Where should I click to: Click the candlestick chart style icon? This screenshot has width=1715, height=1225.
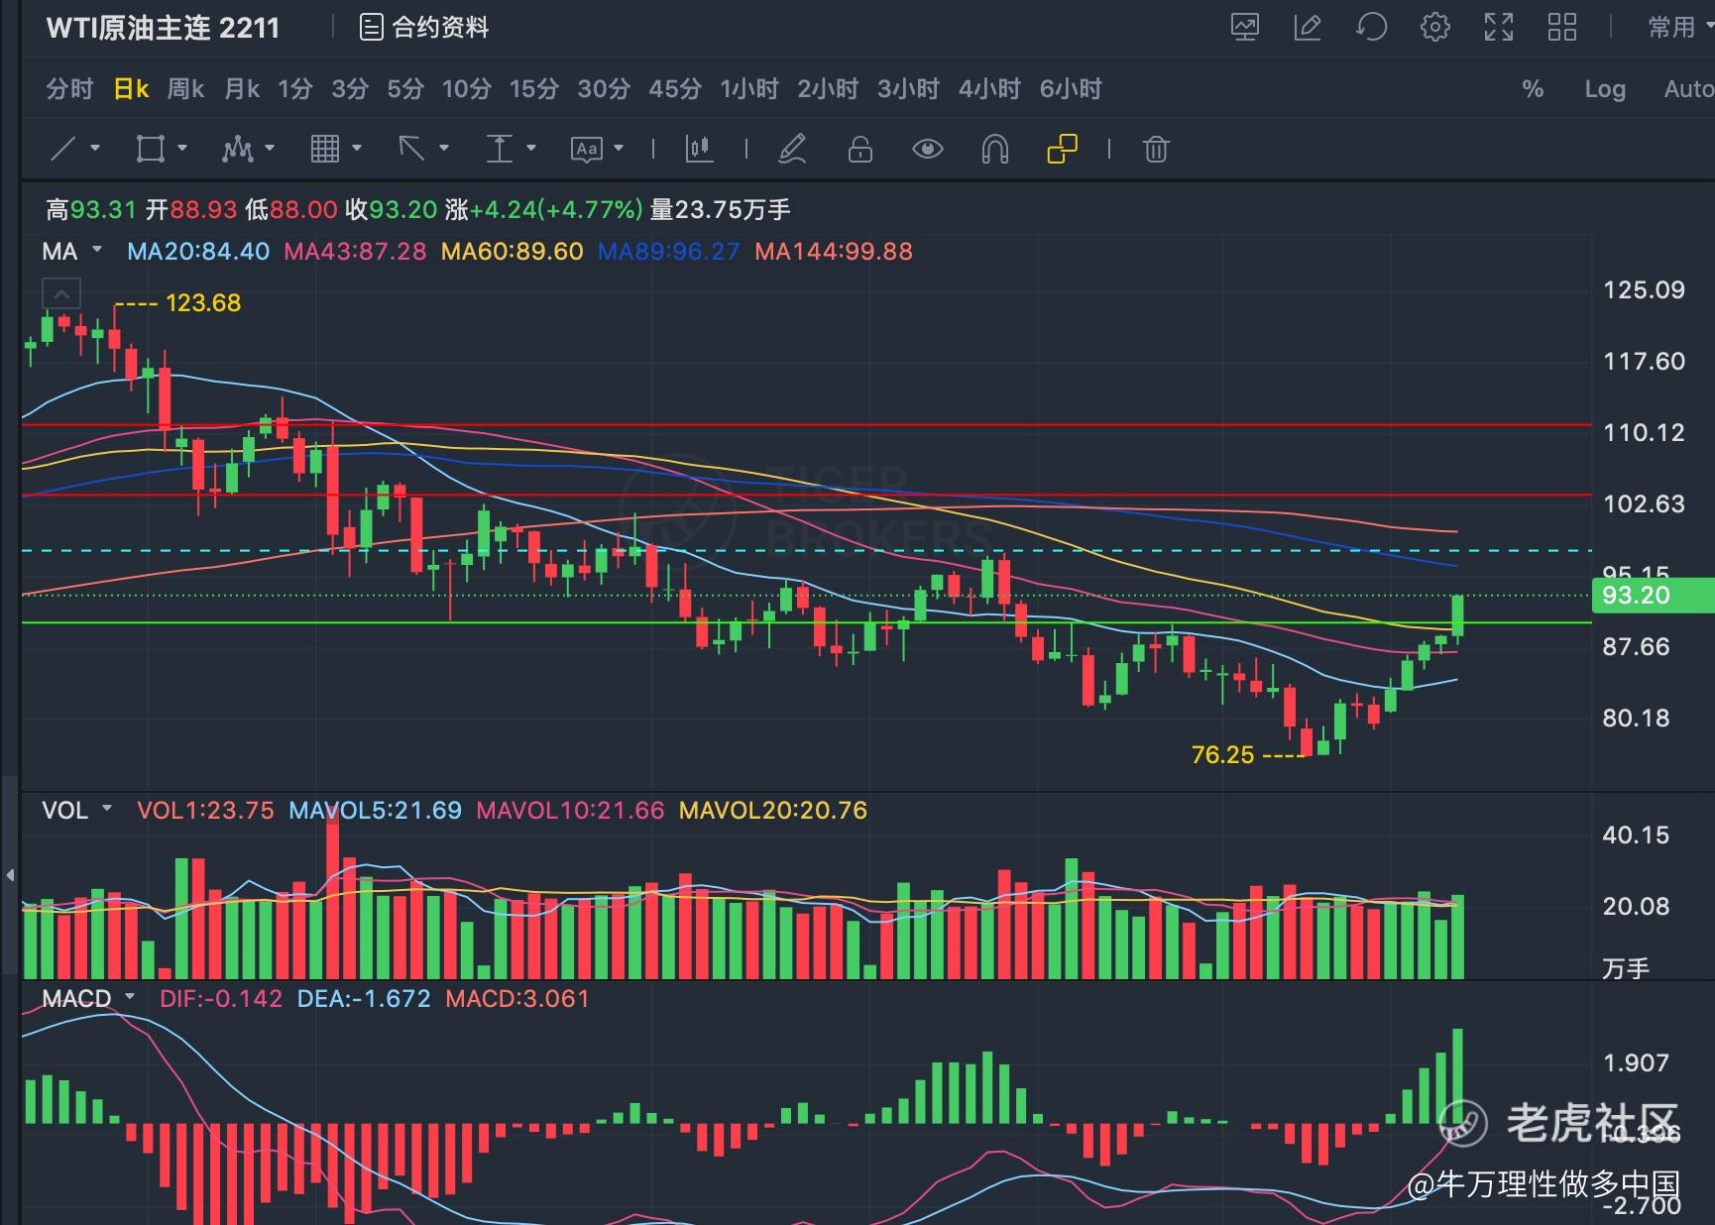(699, 150)
